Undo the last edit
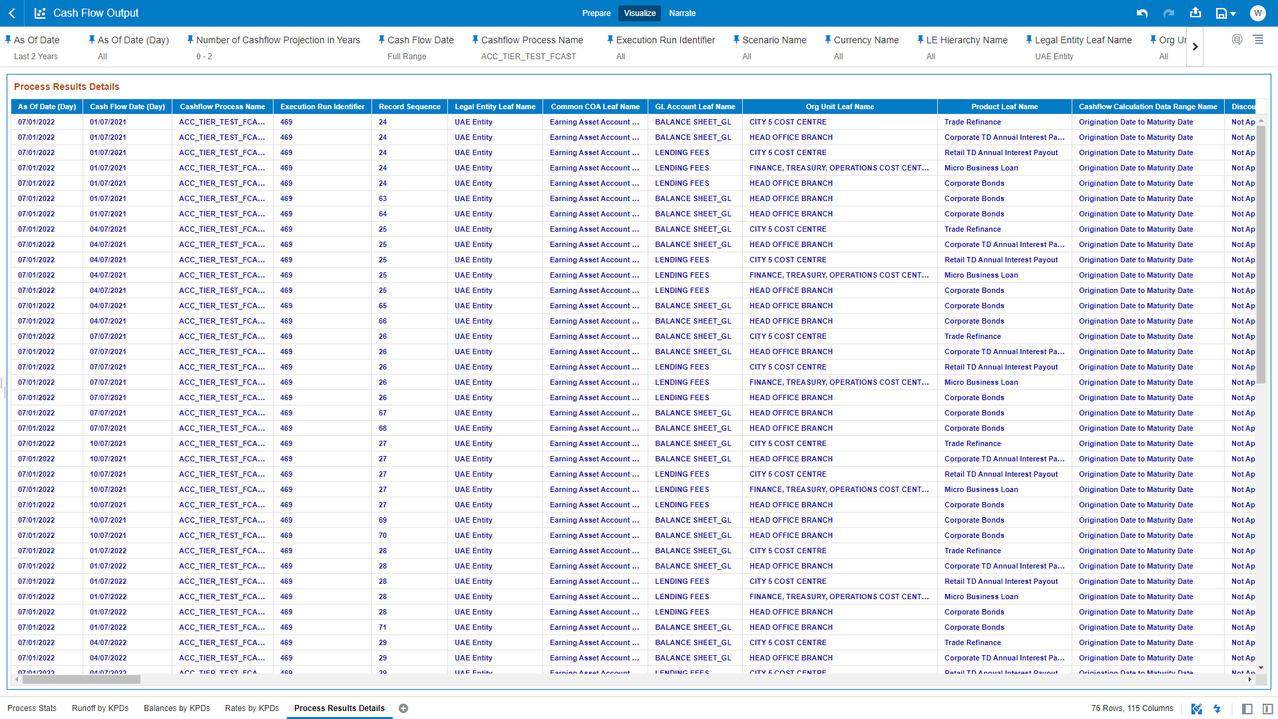The image size is (1278, 719). tap(1142, 13)
